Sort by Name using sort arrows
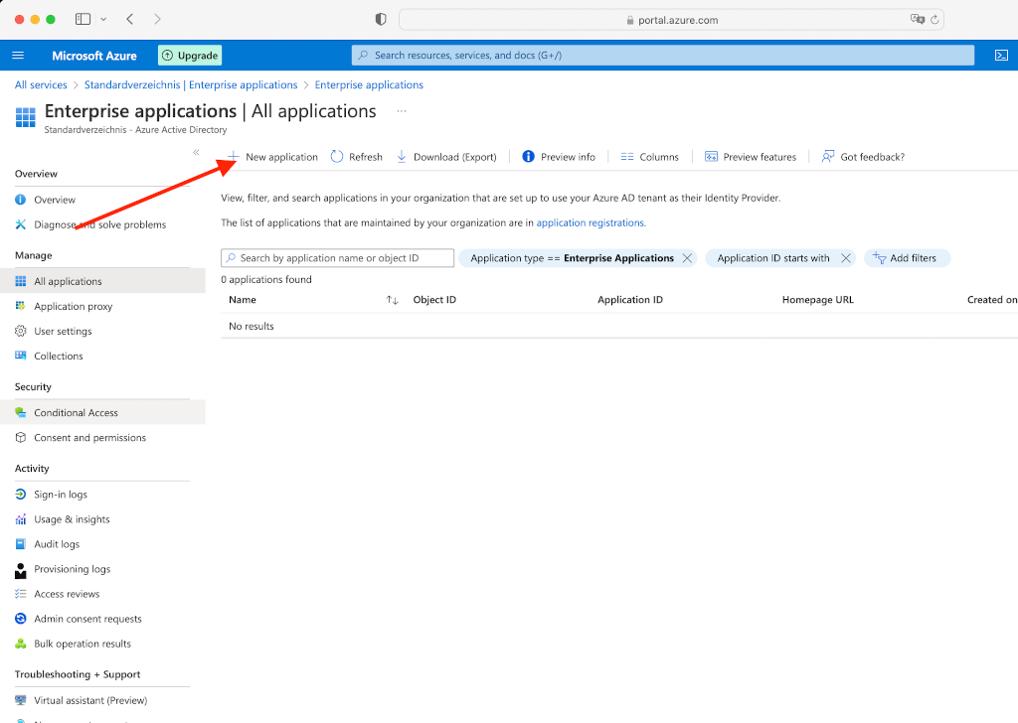1018x723 pixels. click(392, 300)
